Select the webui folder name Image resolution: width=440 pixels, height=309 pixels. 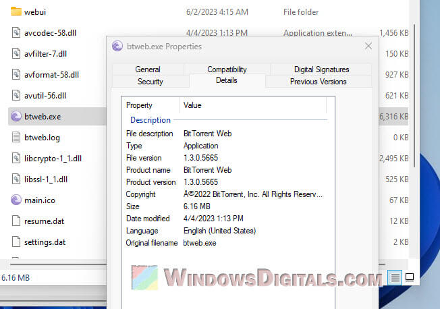click(x=35, y=12)
